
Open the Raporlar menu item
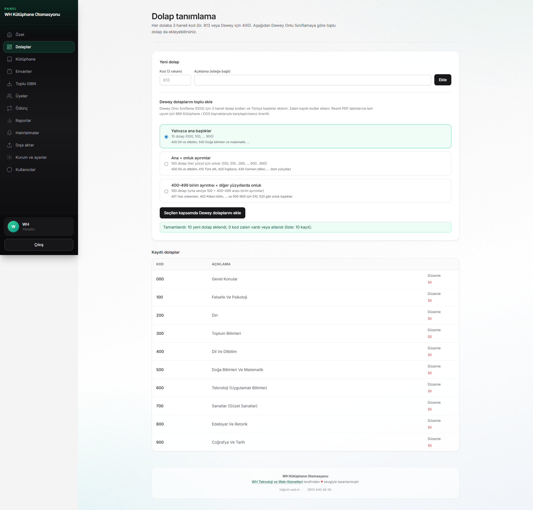39,121
